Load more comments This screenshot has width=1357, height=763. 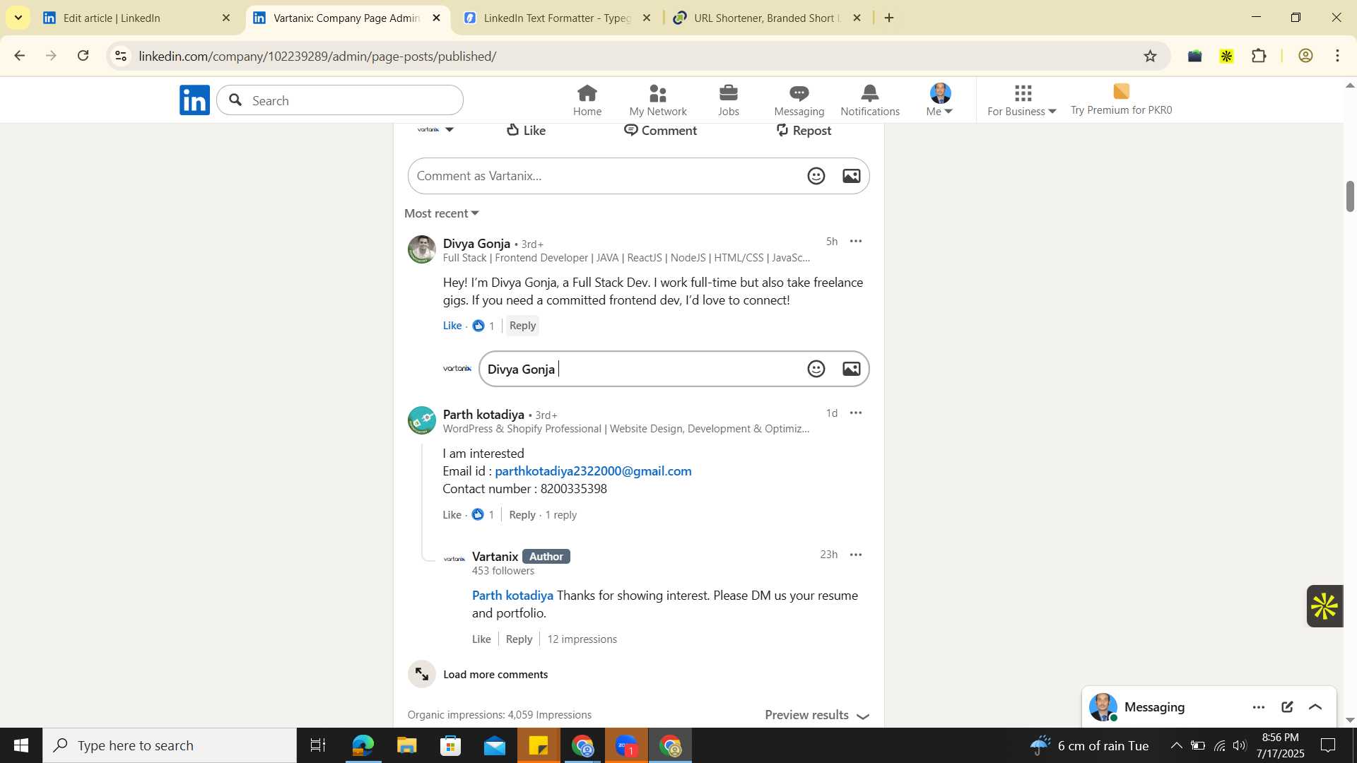click(x=495, y=675)
